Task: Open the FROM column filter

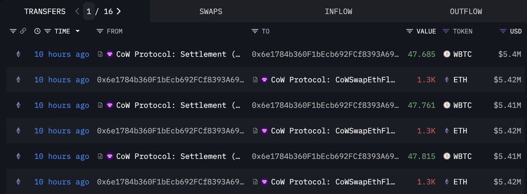Action: 100,31
